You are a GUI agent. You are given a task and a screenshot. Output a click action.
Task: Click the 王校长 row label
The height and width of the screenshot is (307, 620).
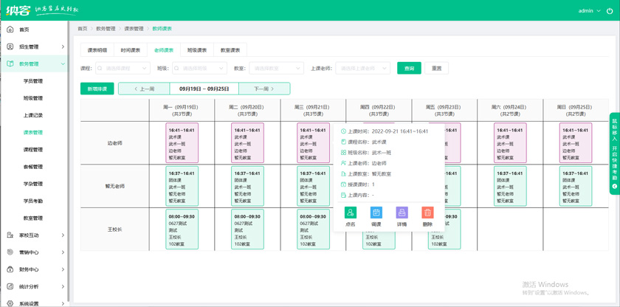click(x=115, y=230)
